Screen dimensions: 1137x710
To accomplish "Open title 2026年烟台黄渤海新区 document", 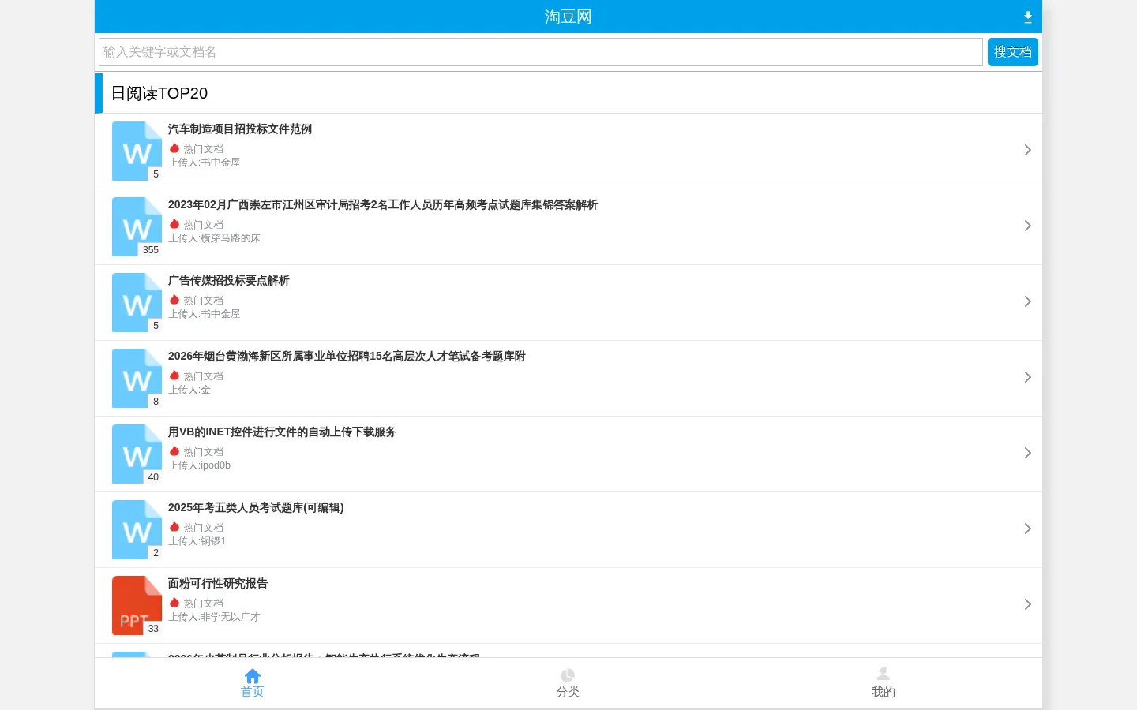I will click(347, 356).
